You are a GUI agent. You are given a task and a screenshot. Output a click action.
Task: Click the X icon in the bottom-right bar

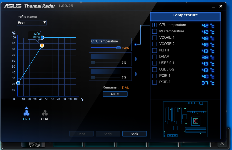click(x=222, y=144)
